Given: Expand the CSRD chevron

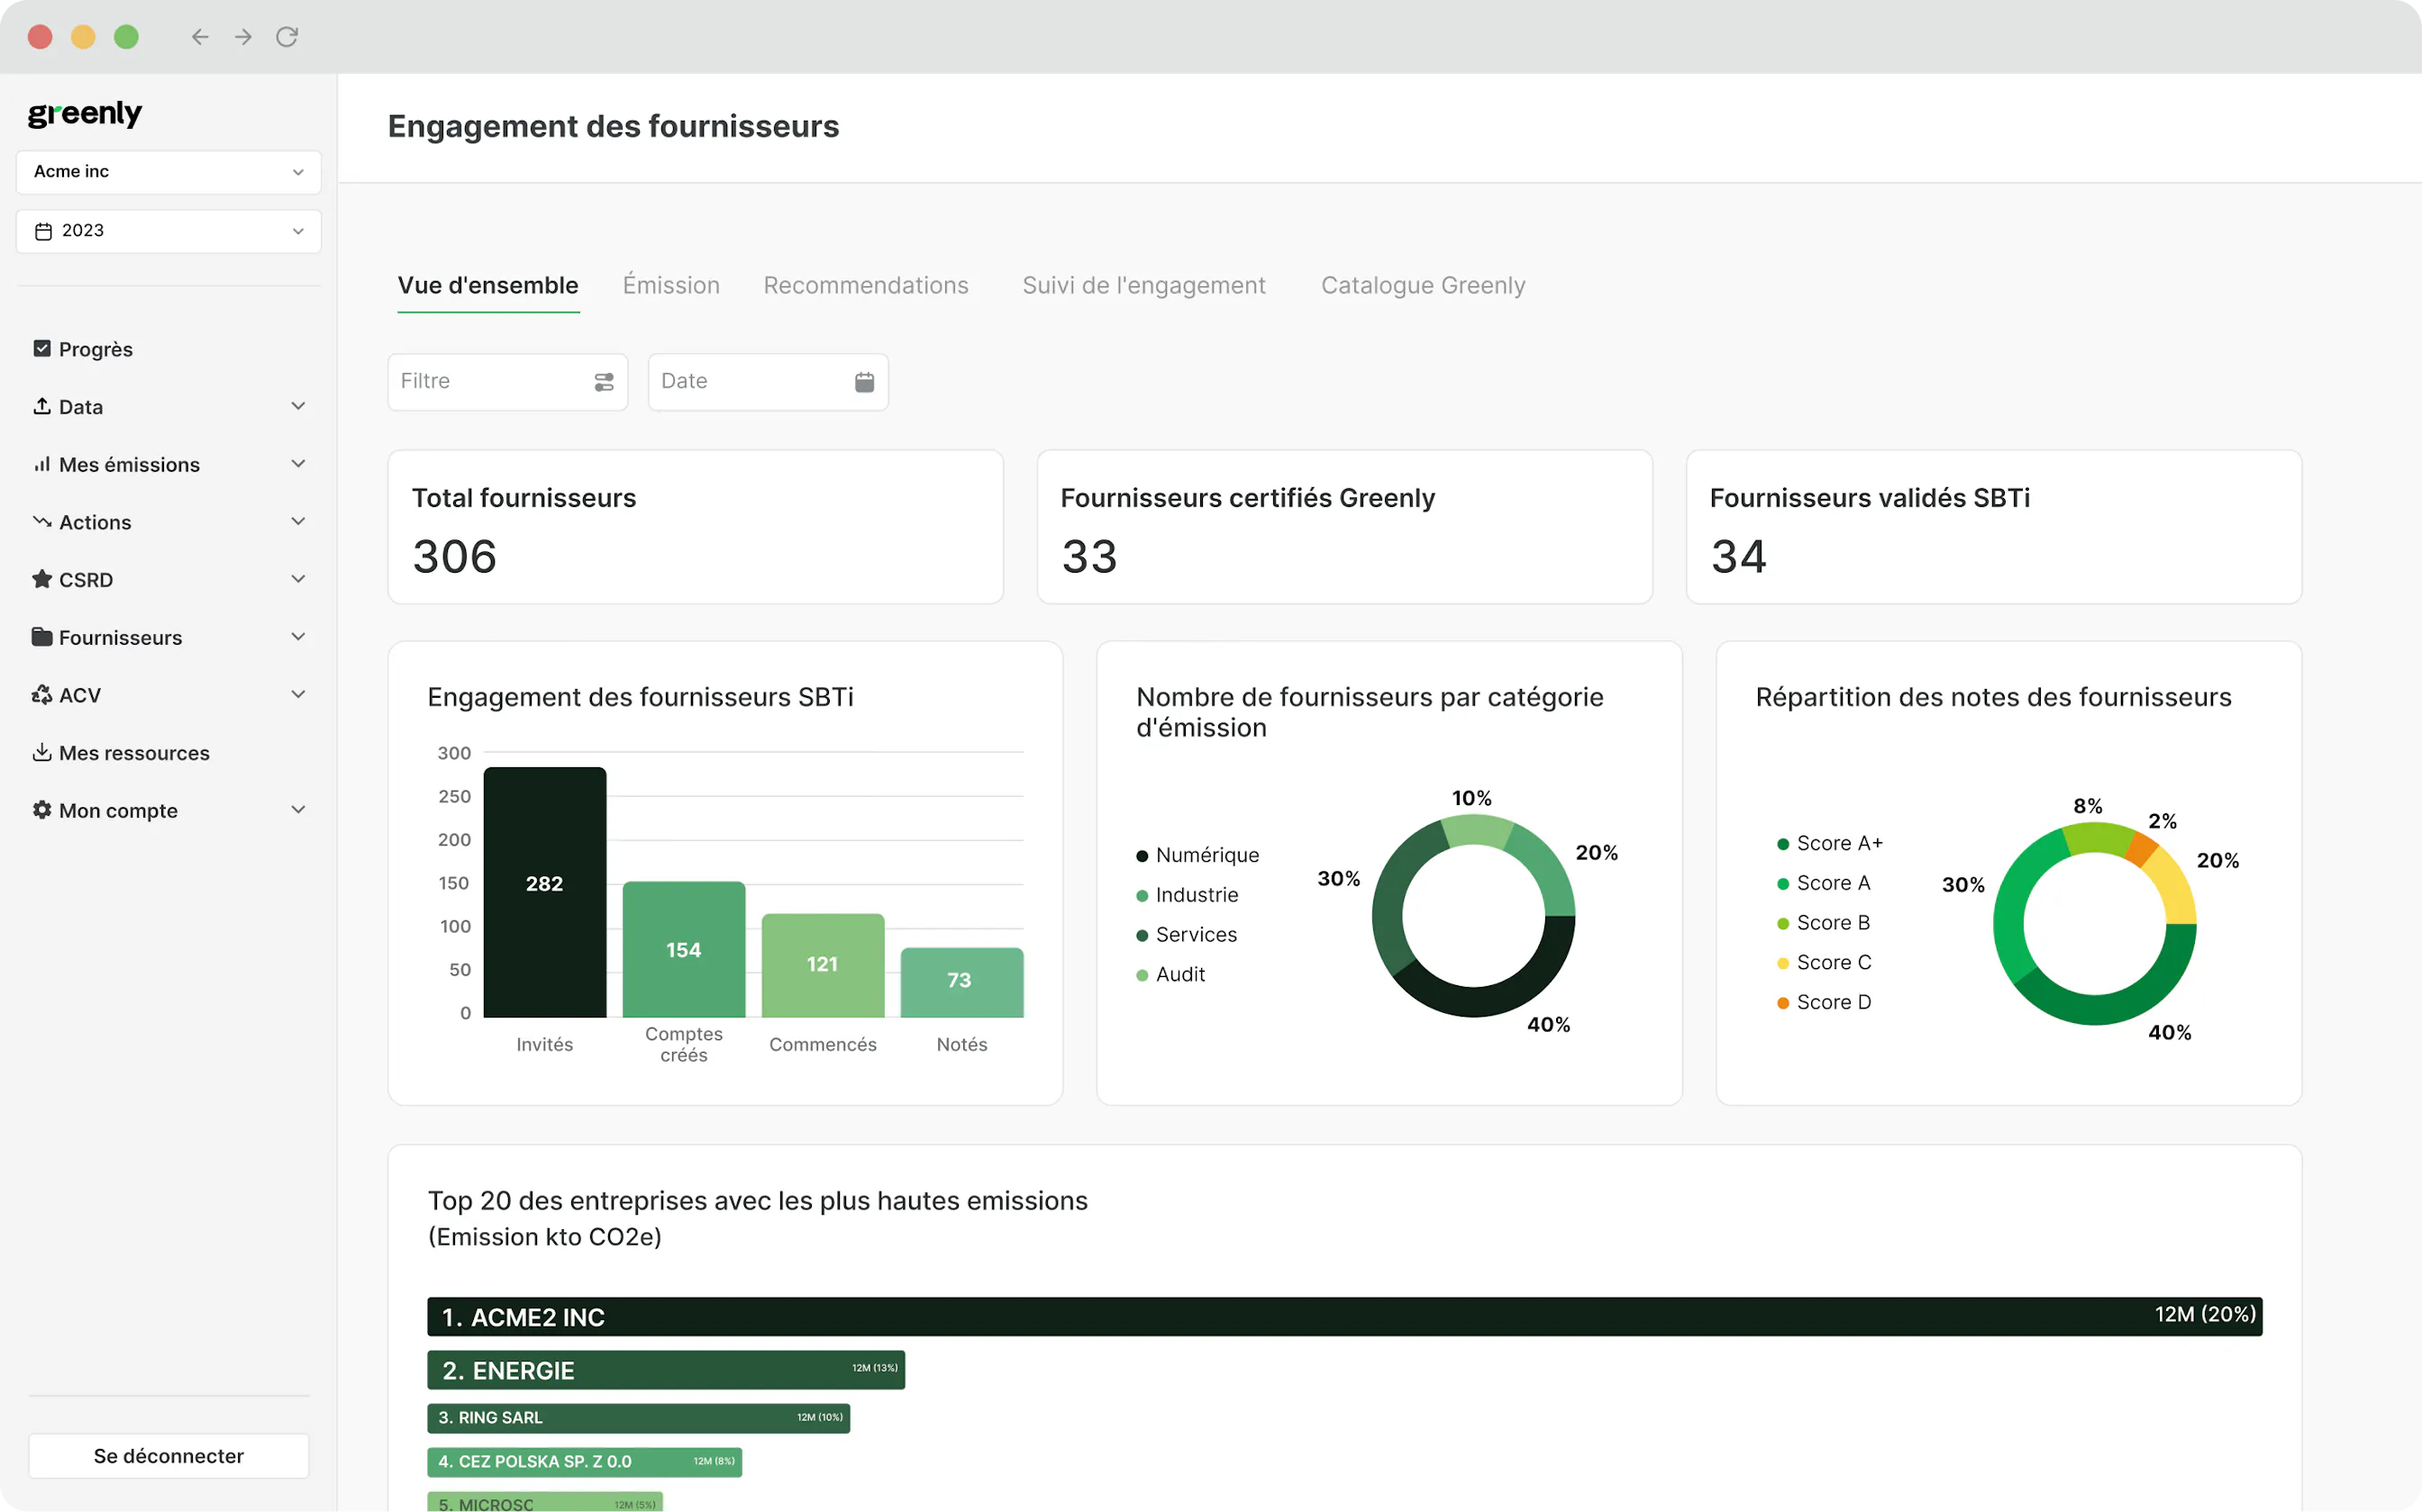Looking at the screenshot, I should [x=298, y=579].
